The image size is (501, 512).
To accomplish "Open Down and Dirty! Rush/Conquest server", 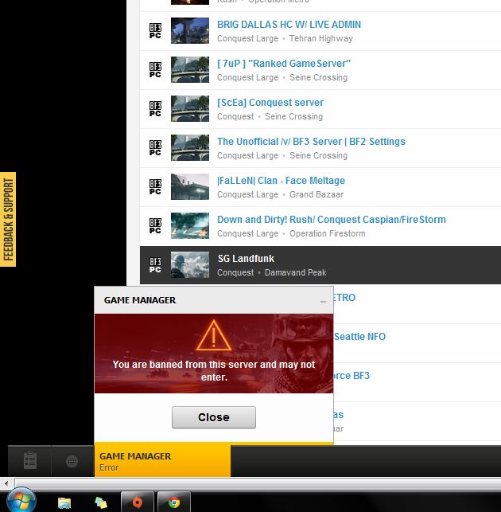I will (332, 220).
